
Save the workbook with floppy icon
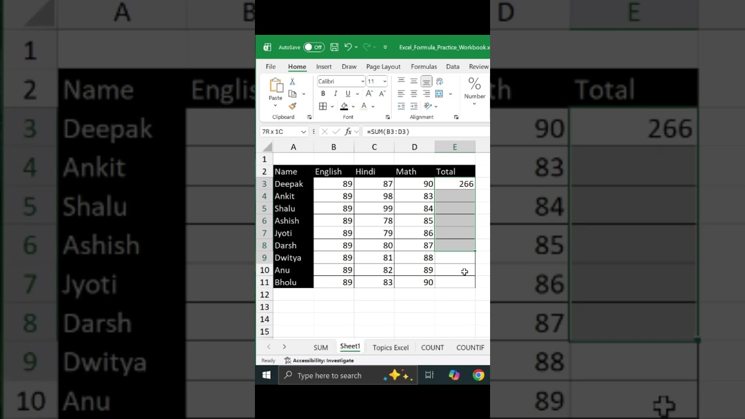335,47
